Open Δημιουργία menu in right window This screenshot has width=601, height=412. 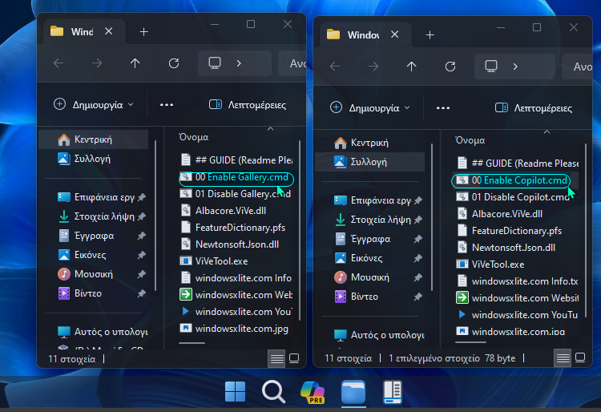370,108
